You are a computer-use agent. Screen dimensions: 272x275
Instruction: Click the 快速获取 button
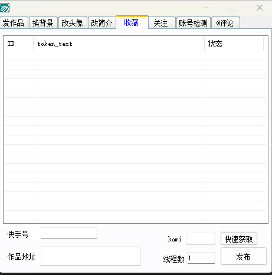pos(239,238)
